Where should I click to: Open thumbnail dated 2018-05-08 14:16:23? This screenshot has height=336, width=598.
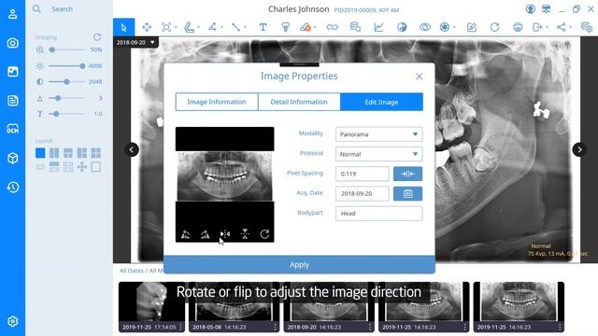235,307
